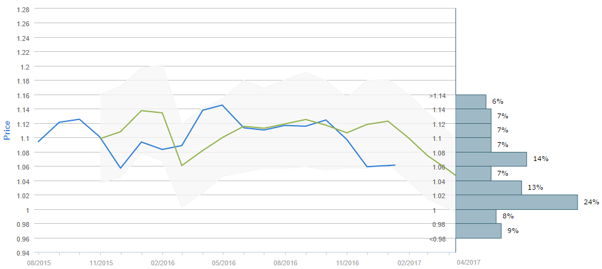Click the 08/2016 date marker
Image resolution: width=602 pixels, height=269 pixels.
(285, 262)
